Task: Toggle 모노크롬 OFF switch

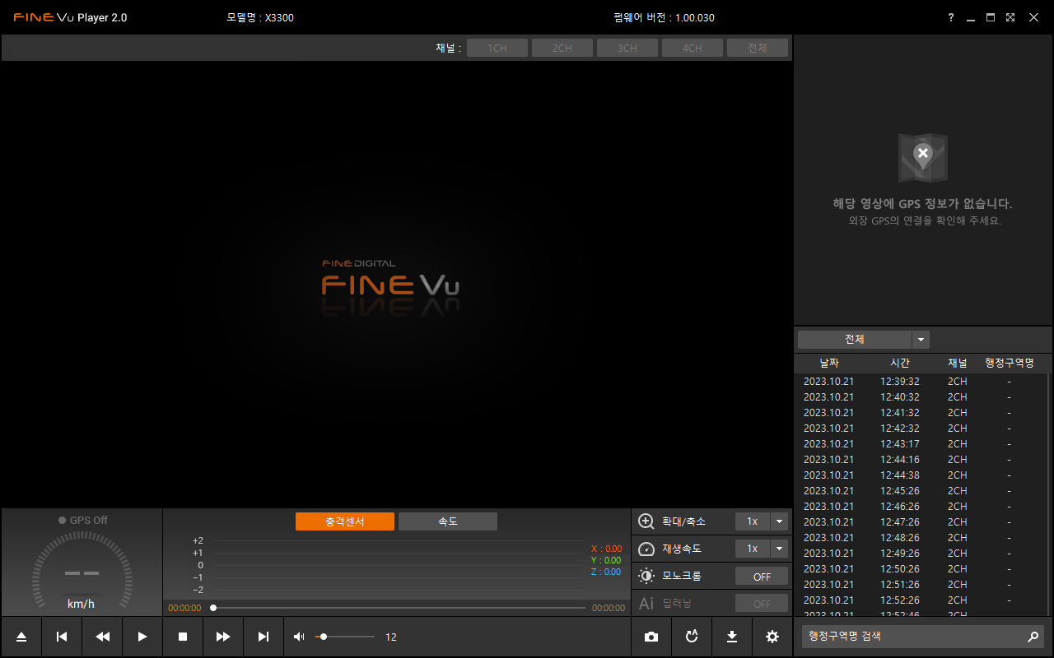Action: [762, 577]
